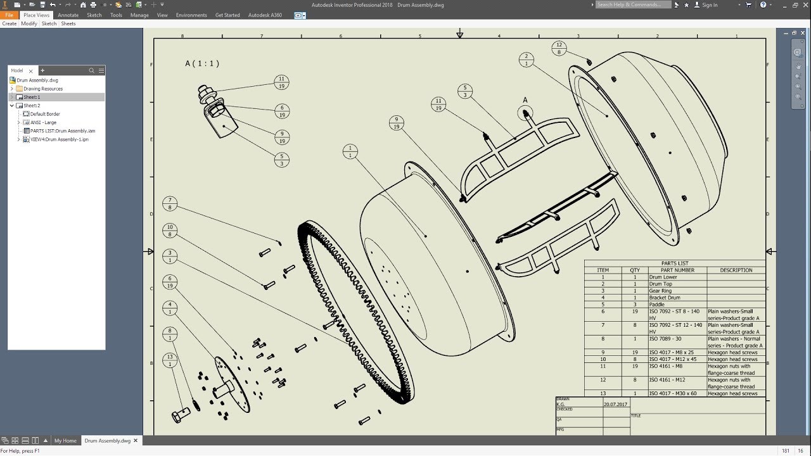This screenshot has height=456, width=811.
Task: Select the Save icon in the Quick Access toolbar
Action: pos(42,5)
